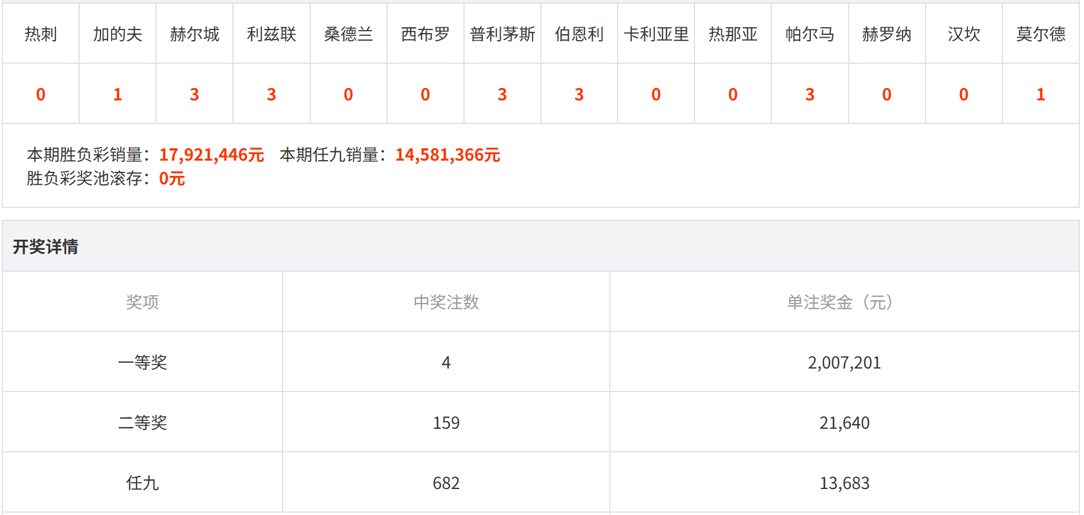Click the team name 莫尔德
The image size is (1084, 515).
coord(1041,34)
